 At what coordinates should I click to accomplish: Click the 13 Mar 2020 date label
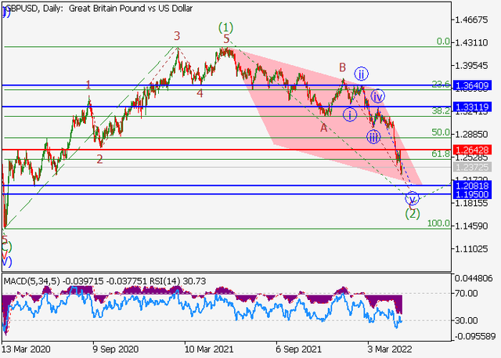(x=26, y=349)
